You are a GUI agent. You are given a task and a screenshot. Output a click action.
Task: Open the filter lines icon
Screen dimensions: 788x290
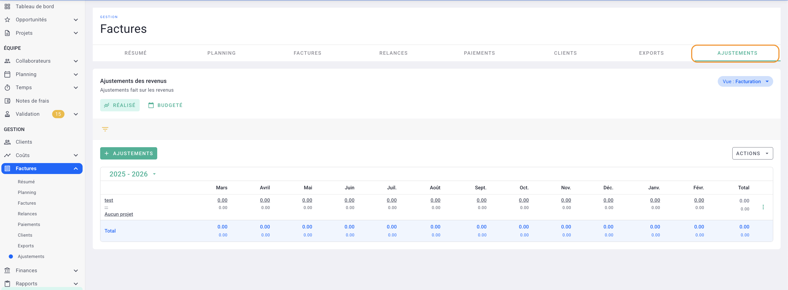[x=105, y=129]
